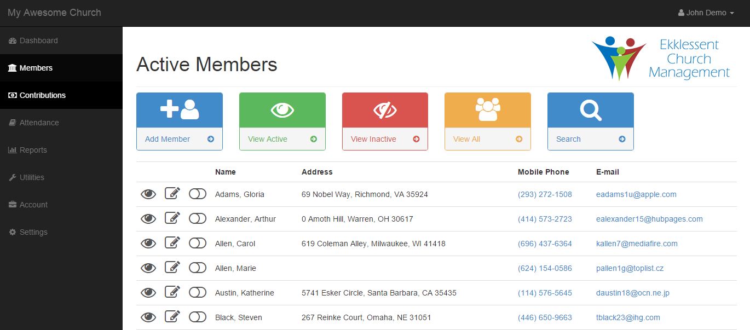
Task: Toggle active status for Marie Allen
Action: [x=198, y=268]
